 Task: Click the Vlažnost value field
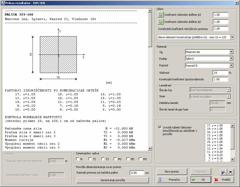tap(220, 73)
